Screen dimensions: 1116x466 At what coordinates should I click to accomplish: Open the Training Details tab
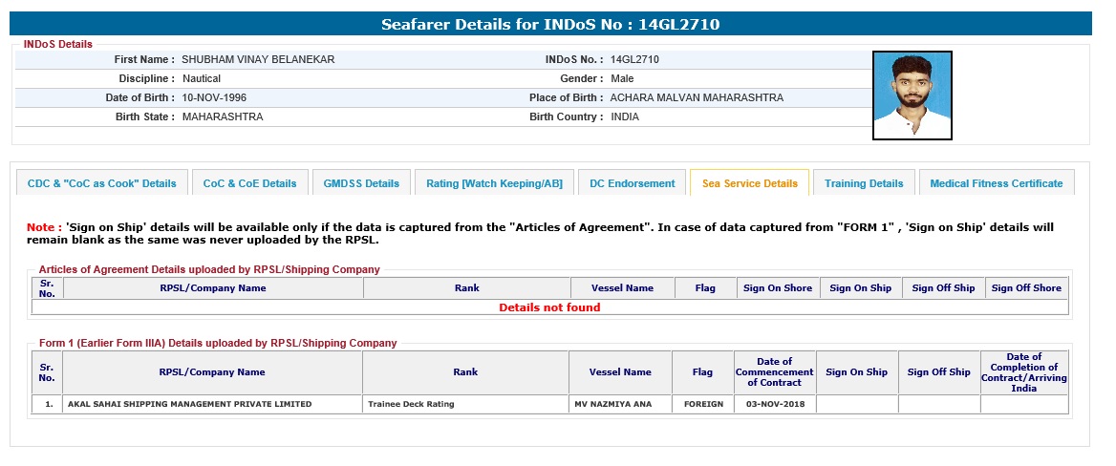863,183
